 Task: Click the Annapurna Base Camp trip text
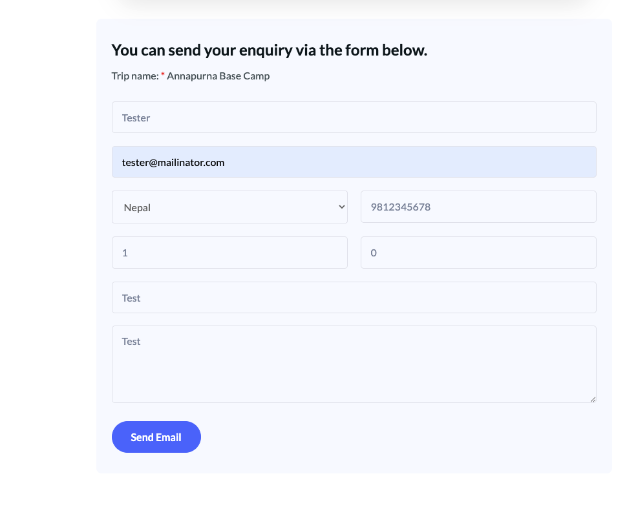218,76
